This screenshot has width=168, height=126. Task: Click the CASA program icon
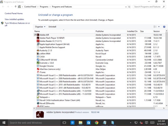(x=38, y=57)
